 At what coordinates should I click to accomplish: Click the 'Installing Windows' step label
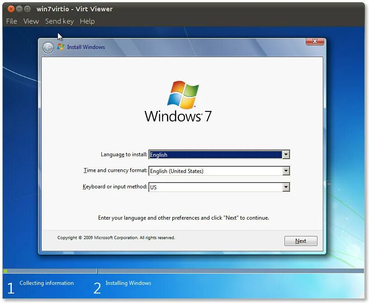128,283
